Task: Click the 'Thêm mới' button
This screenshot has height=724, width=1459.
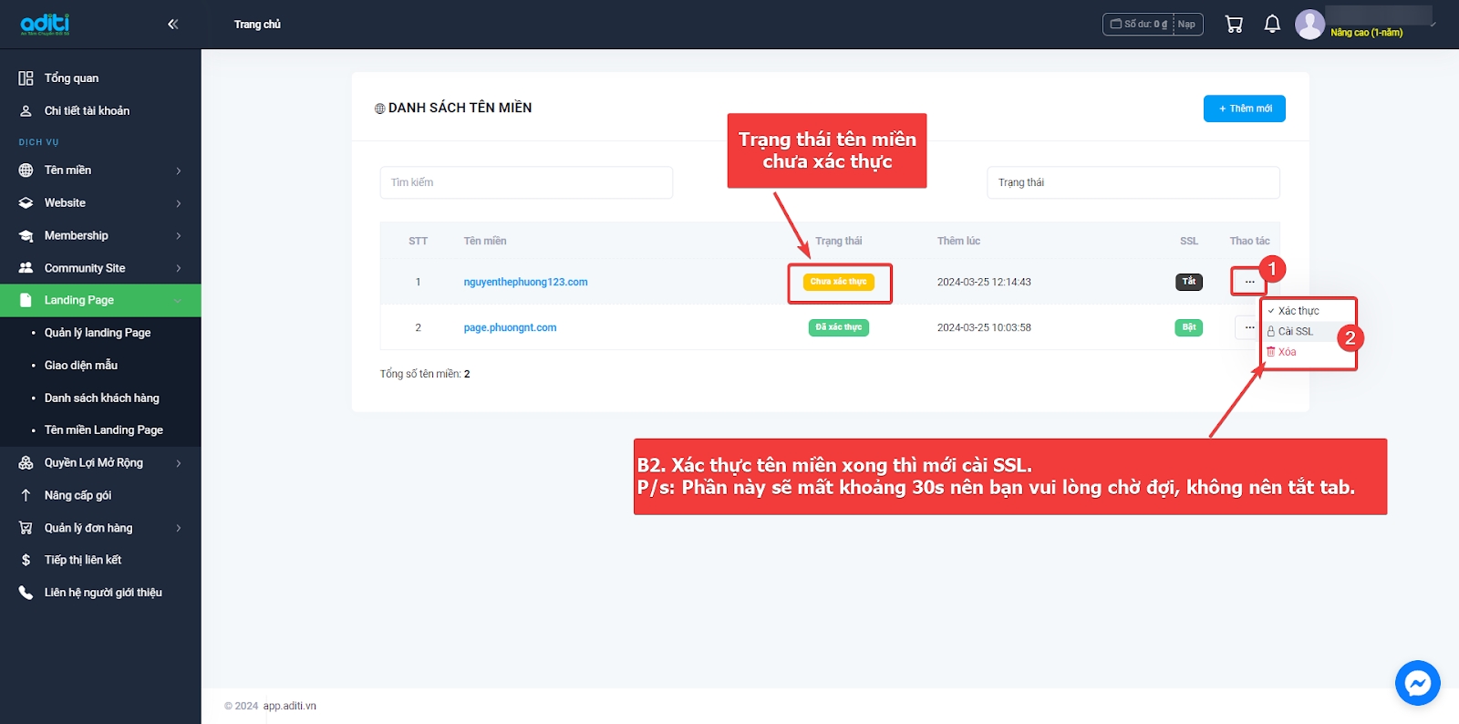Action: click(1244, 109)
